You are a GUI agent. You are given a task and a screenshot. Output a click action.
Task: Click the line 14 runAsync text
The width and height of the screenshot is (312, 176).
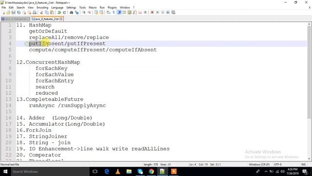(x=42, y=106)
